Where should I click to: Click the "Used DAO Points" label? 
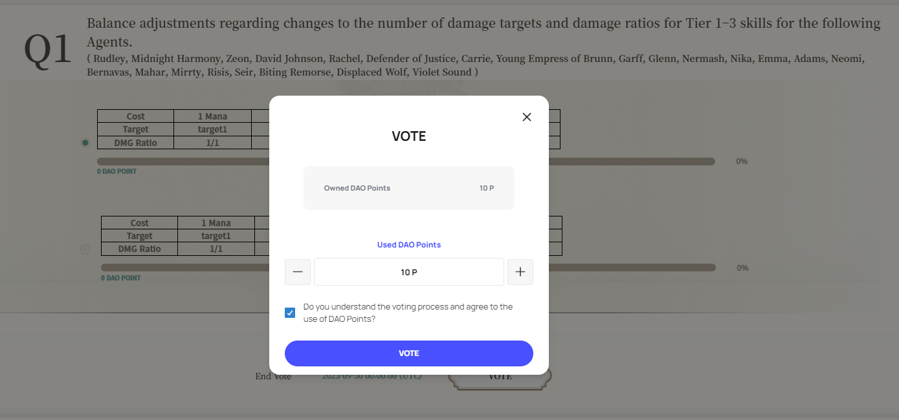click(x=409, y=245)
